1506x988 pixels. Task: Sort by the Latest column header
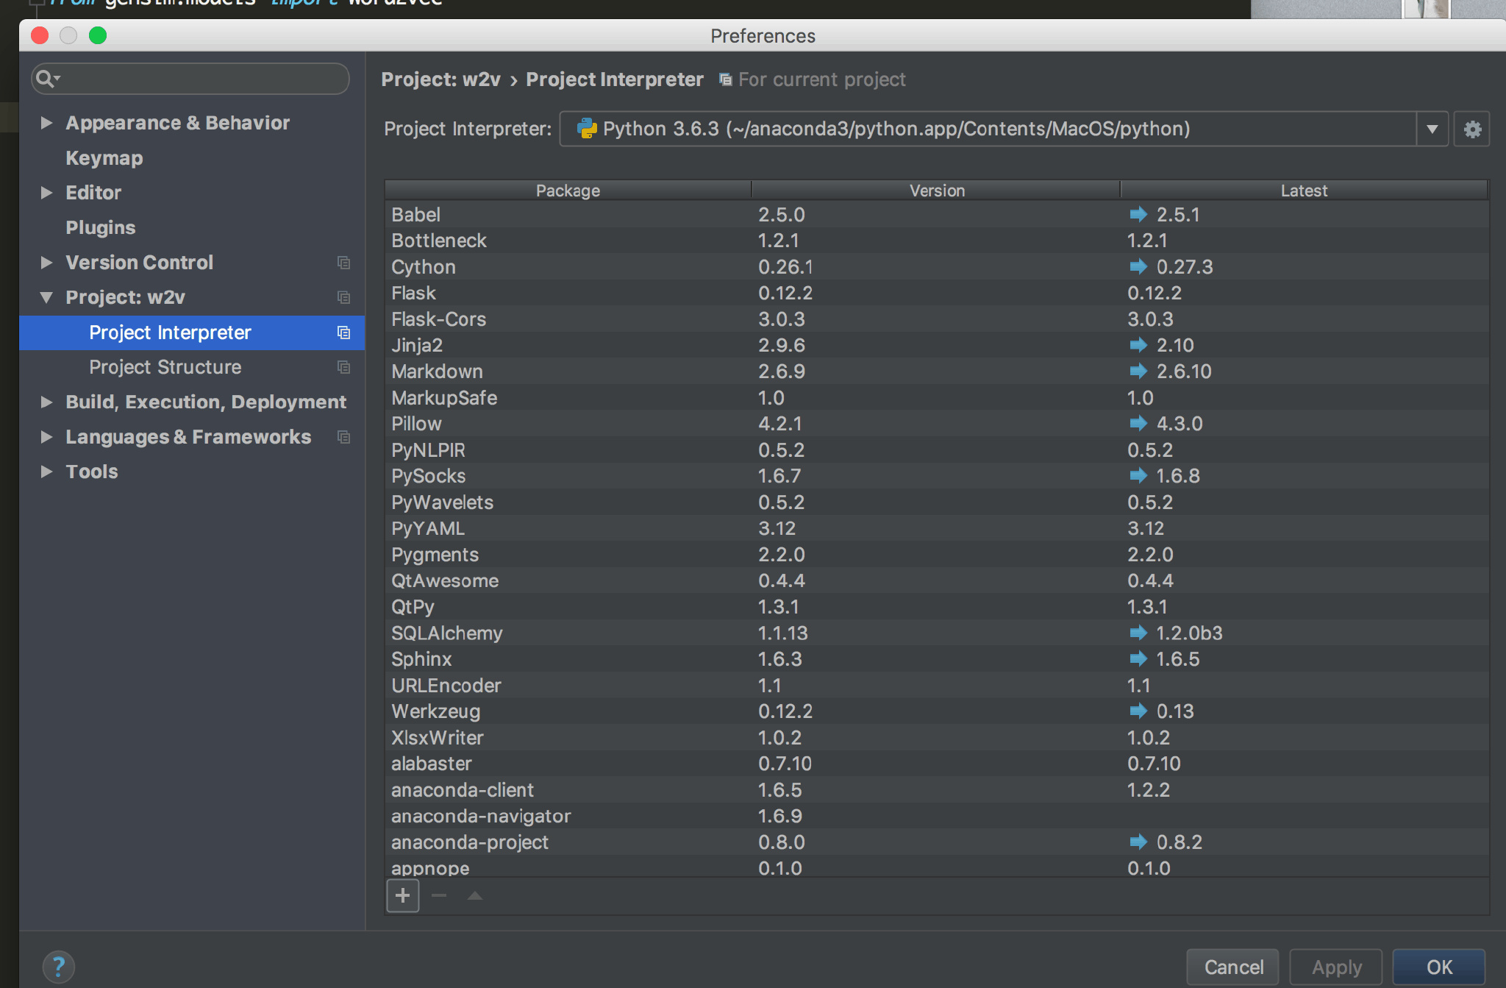[x=1304, y=191]
